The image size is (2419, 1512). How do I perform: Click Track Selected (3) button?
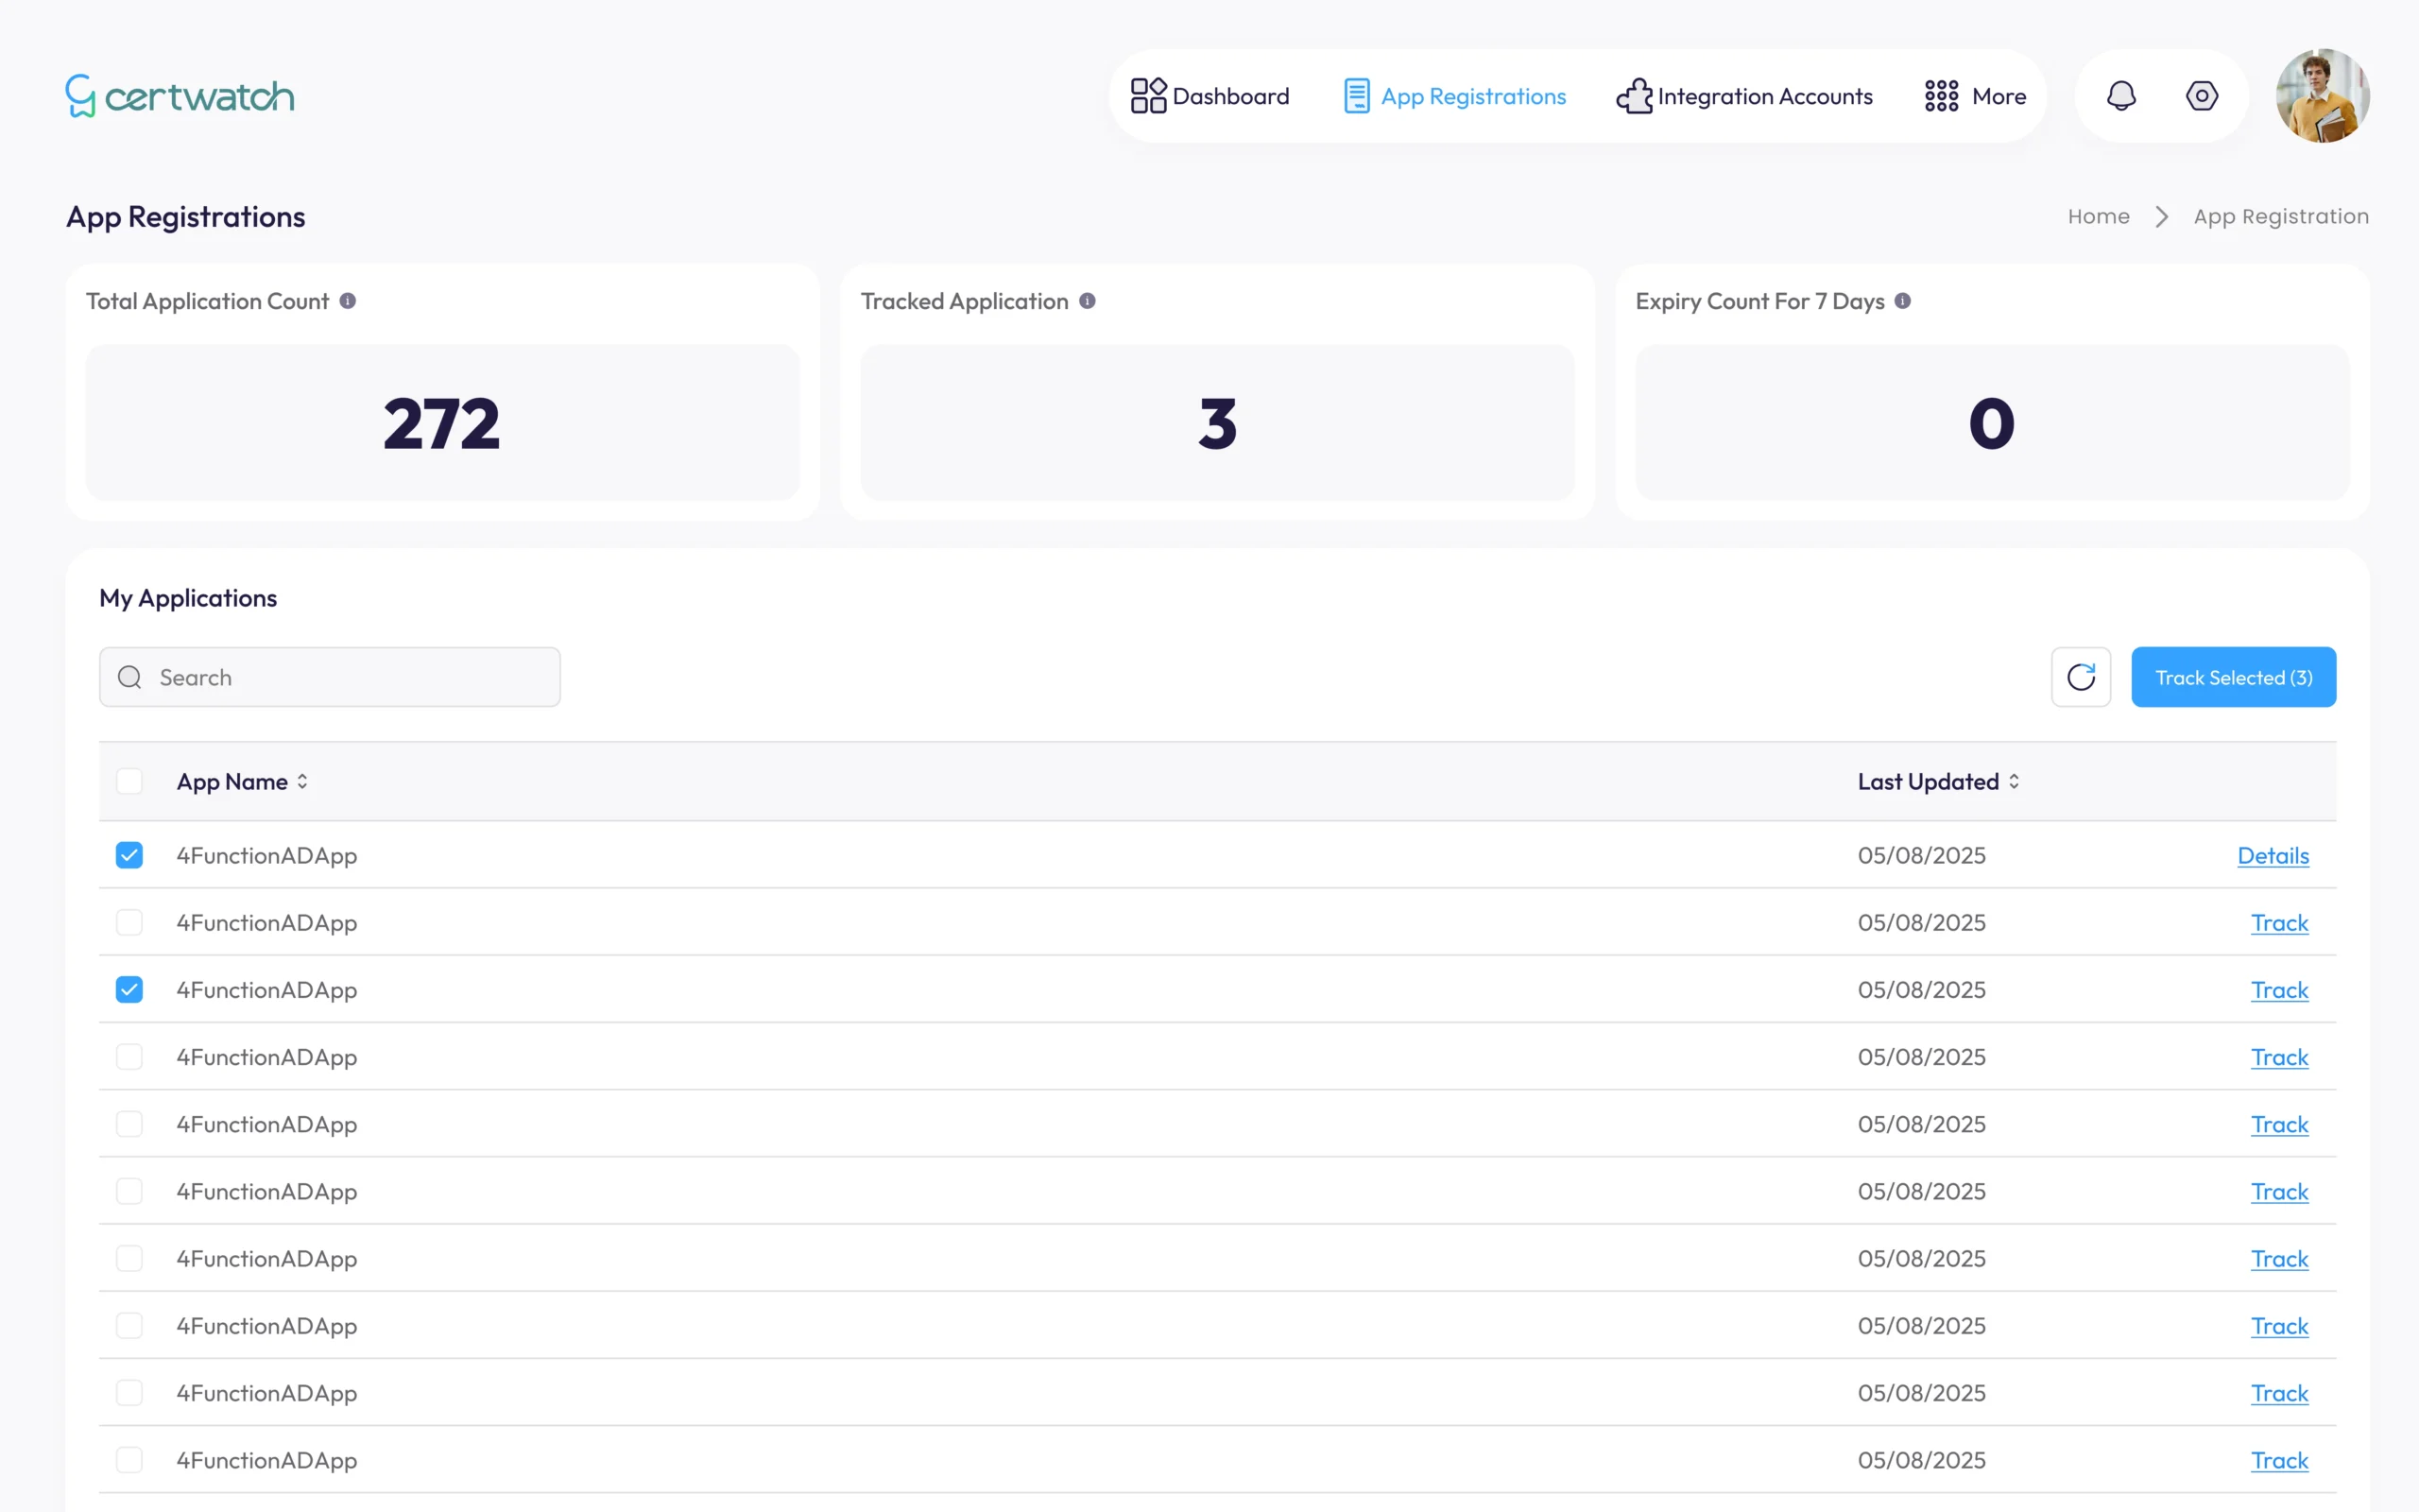(x=2233, y=677)
